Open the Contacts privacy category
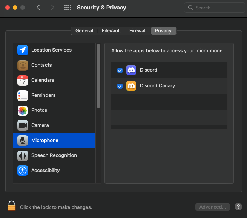 pos(54,65)
